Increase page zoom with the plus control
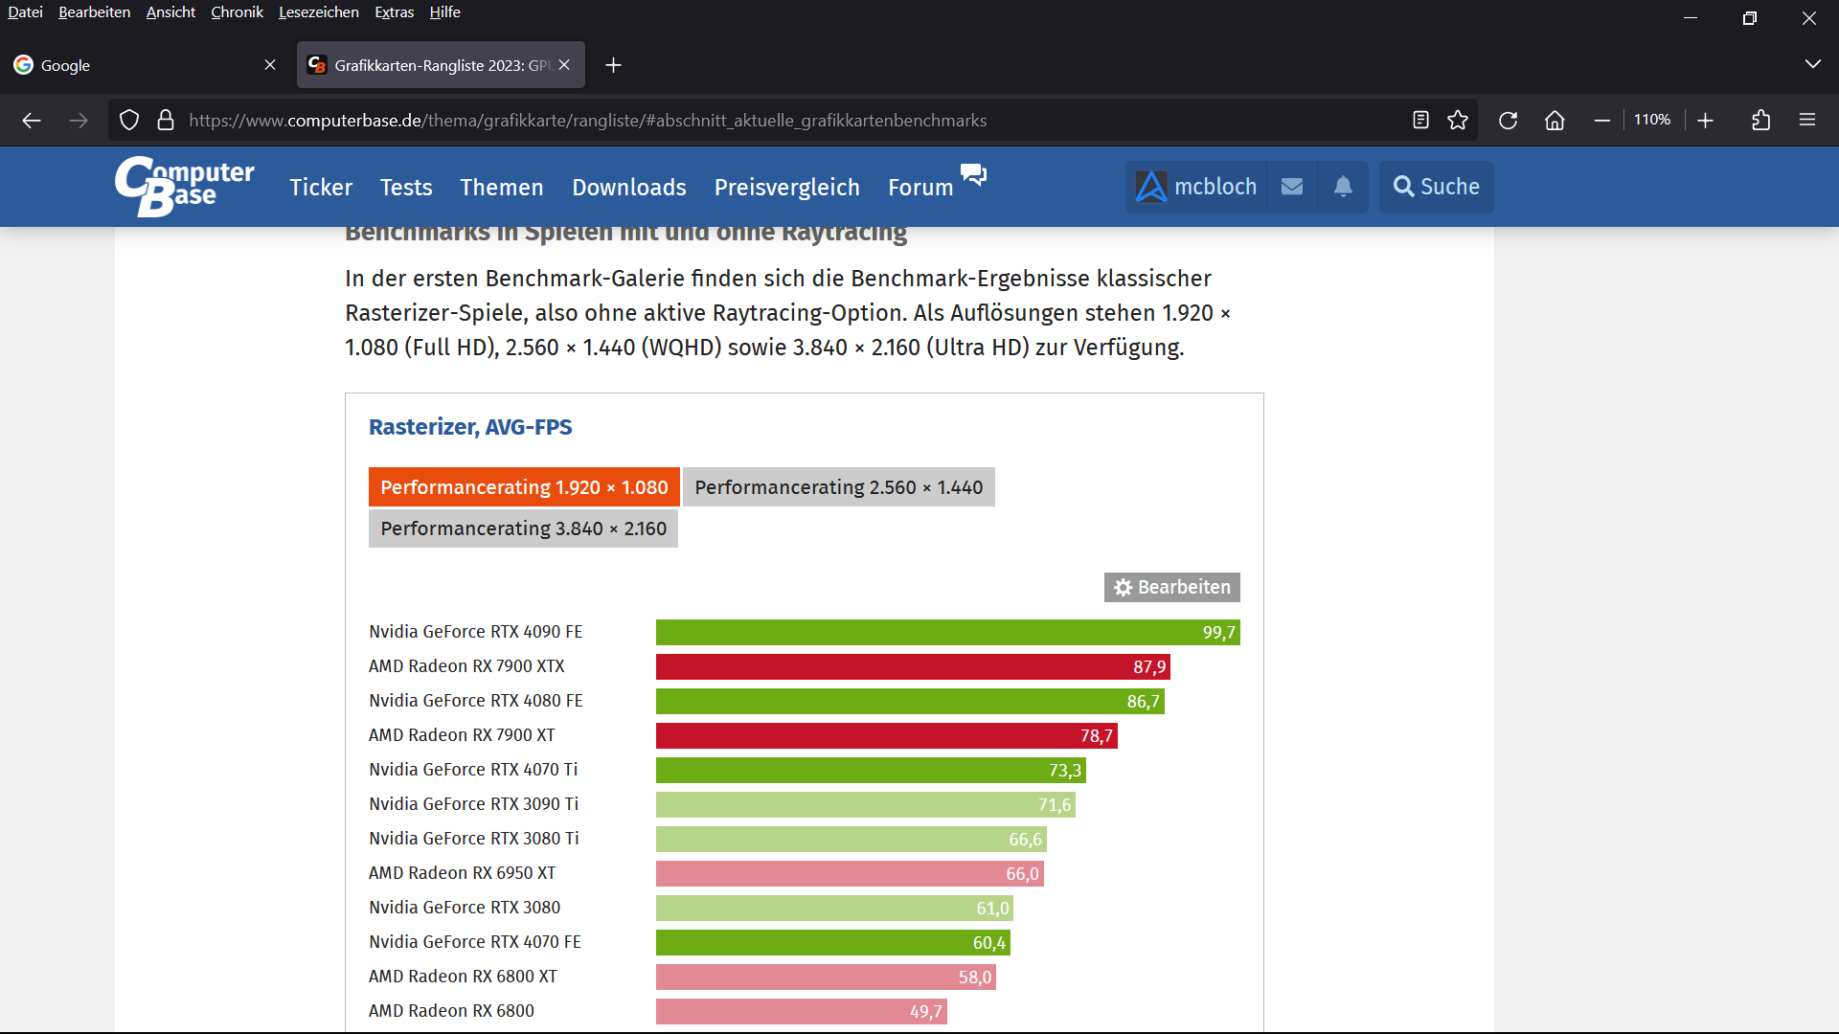Screen dimensions: 1839x1034 (1706, 120)
